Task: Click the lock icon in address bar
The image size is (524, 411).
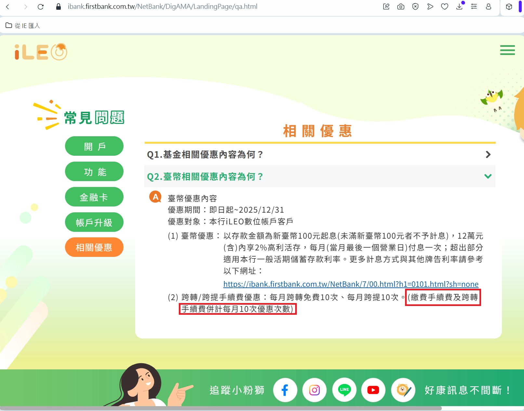Action: point(59,7)
